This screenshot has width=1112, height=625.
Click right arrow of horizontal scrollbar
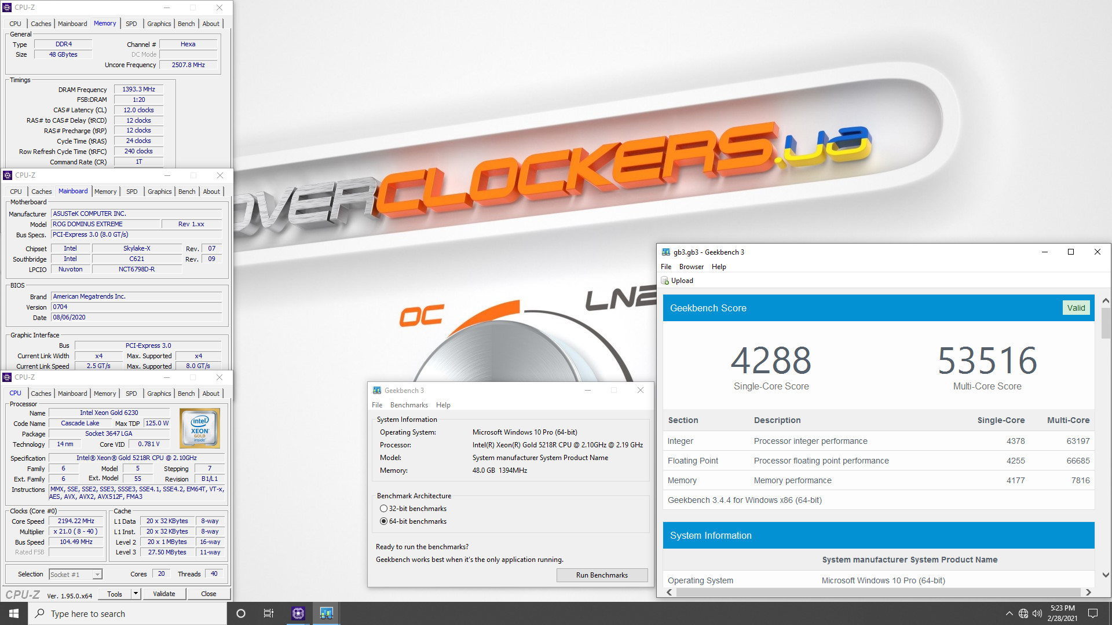[x=1088, y=592]
